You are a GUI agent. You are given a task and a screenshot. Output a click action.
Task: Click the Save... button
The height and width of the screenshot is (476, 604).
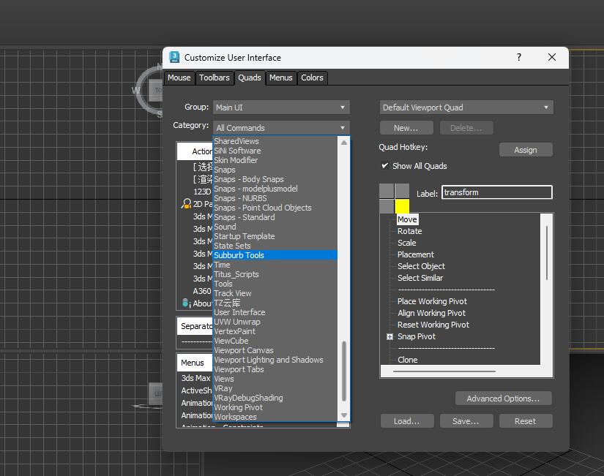tap(466, 421)
